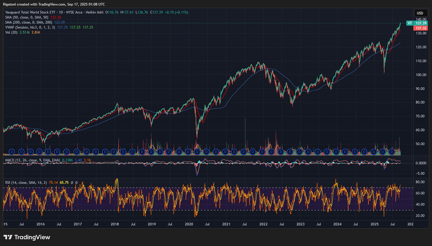Viewport: 432px width, 246px height.
Task: Click the red price label 137.32
Action: pos(420,28)
